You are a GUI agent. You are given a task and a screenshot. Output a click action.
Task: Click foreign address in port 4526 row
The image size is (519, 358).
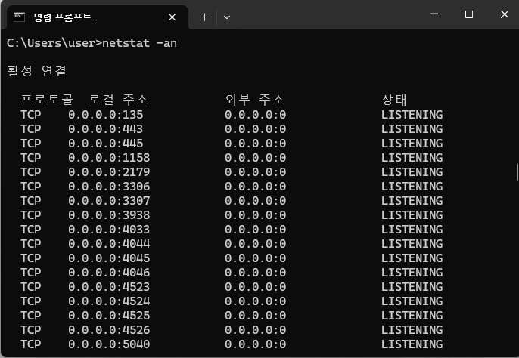coord(256,330)
